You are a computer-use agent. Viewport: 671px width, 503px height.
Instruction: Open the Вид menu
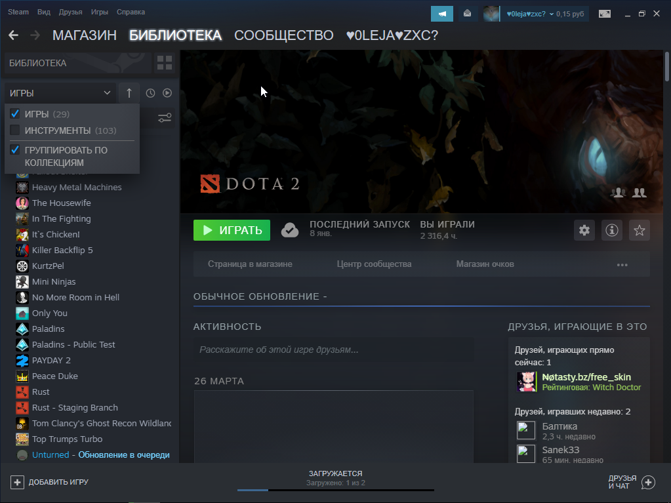coord(44,12)
